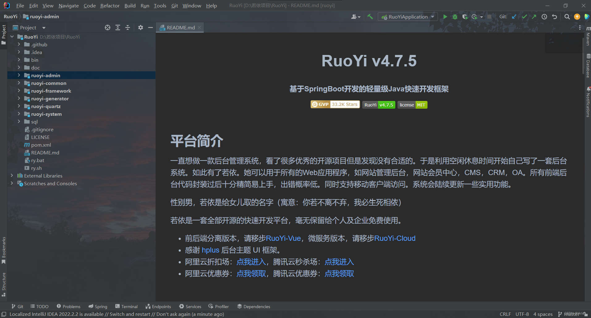The image size is (591, 318).
Task: Open the Database tool window
Action: point(588,65)
